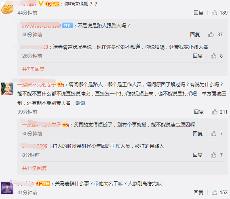Viewport: 230px width, 199px height.
Task: Click the orange V verified badge
Action: click(41, 4)
